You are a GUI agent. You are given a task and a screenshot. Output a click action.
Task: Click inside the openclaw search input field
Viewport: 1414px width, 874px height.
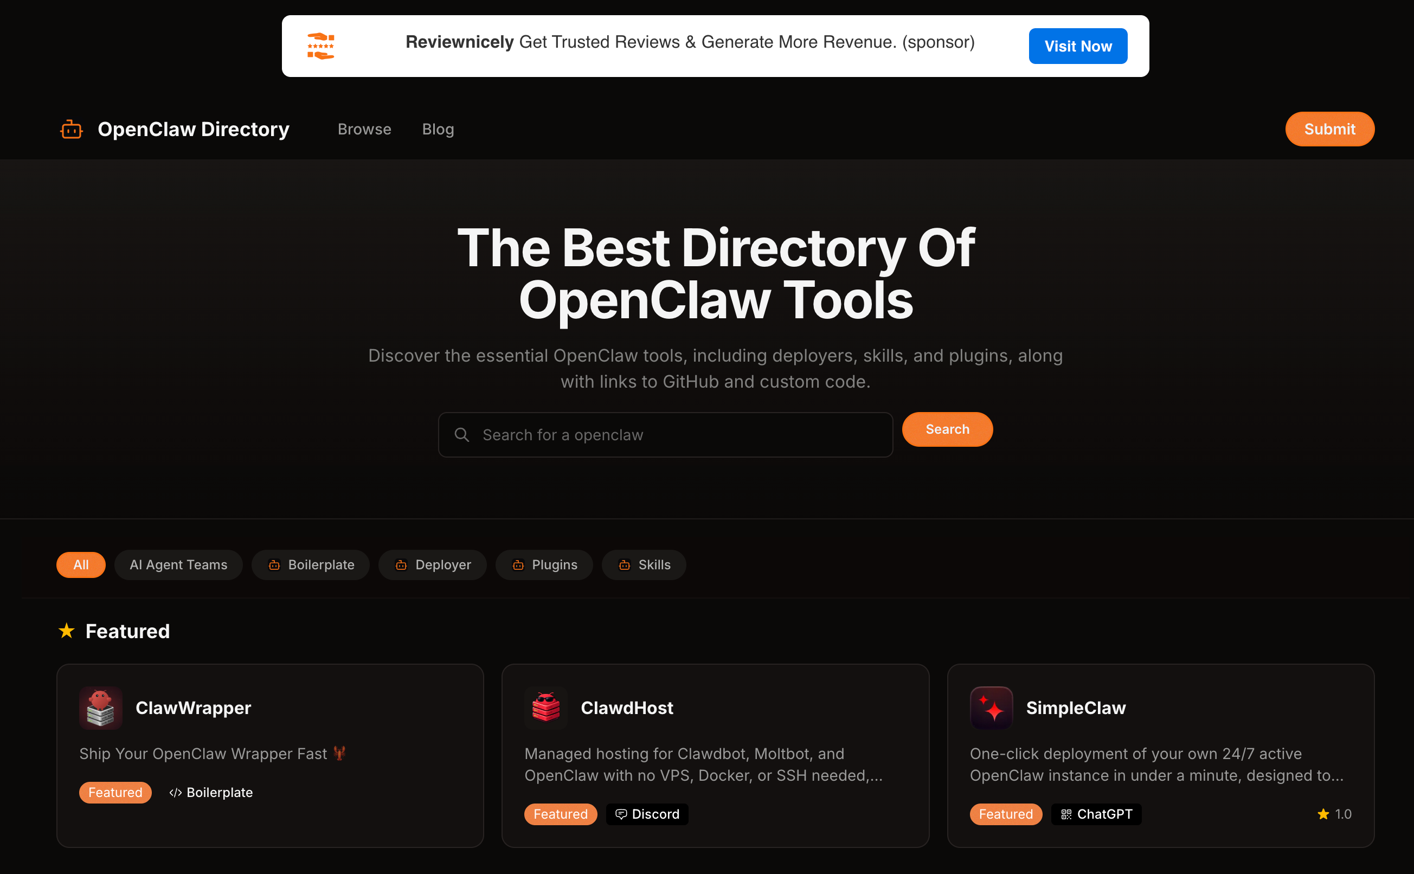pos(665,434)
